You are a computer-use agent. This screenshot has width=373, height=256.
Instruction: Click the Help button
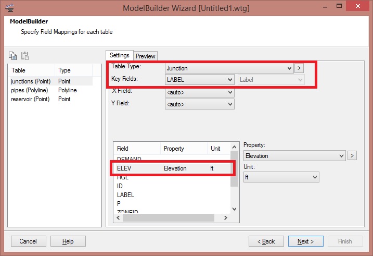[x=68, y=241]
